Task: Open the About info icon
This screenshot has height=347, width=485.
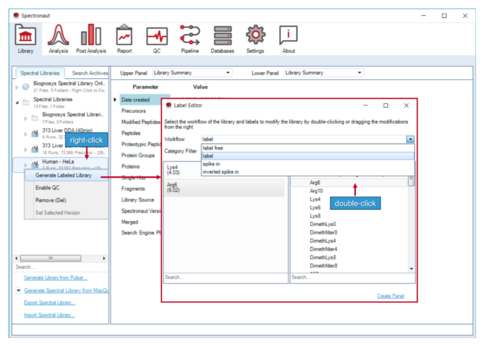Action: (288, 35)
